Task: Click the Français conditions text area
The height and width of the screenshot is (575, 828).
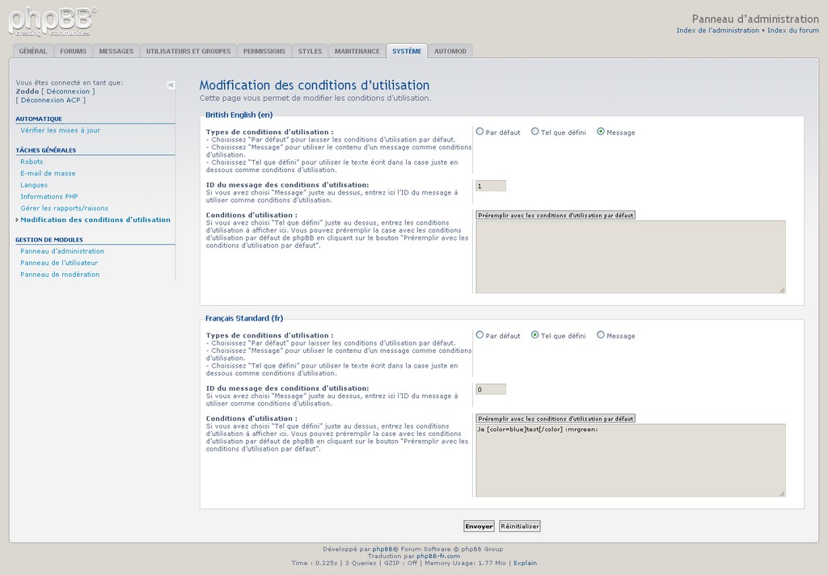Action: click(630, 460)
